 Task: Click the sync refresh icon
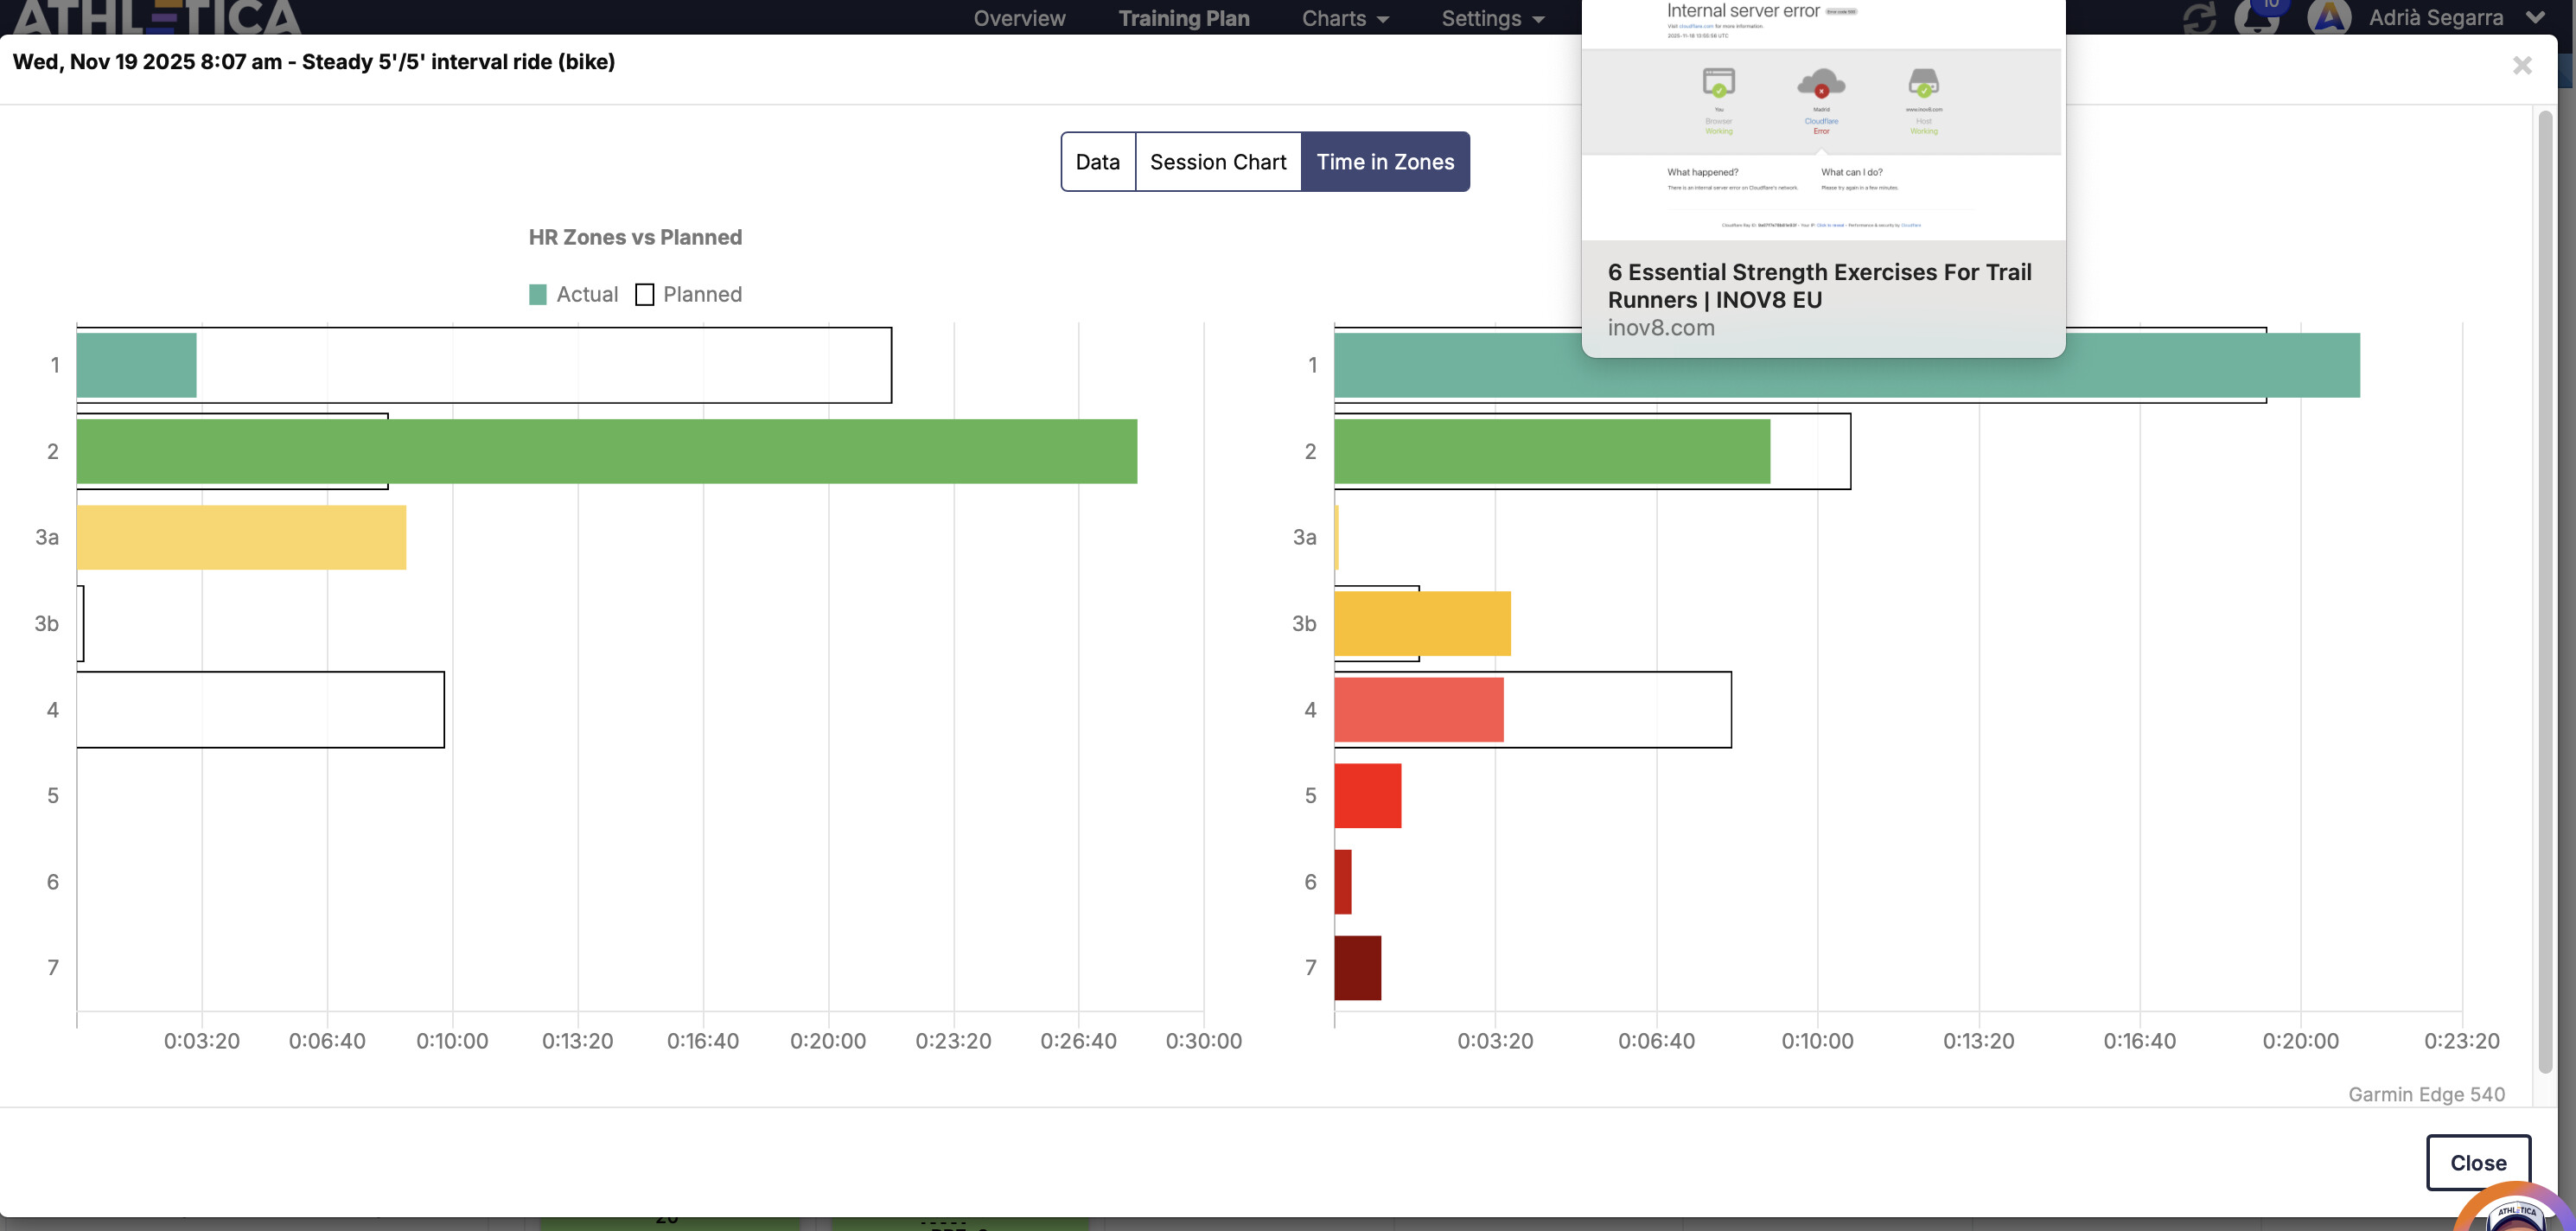click(2199, 17)
